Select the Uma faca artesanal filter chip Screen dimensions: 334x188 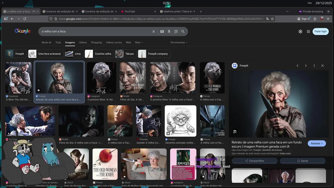click(46, 54)
